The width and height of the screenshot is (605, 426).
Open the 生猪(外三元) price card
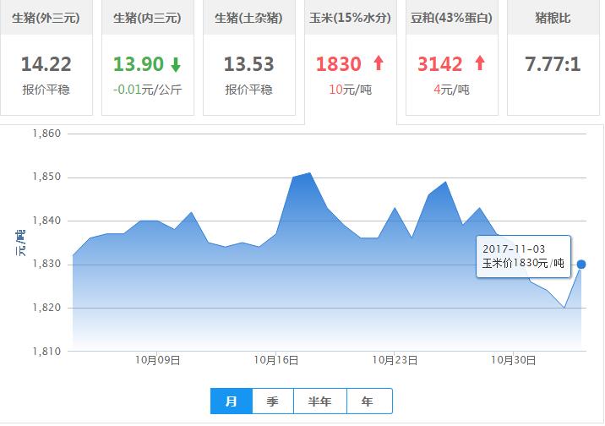coord(46,57)
